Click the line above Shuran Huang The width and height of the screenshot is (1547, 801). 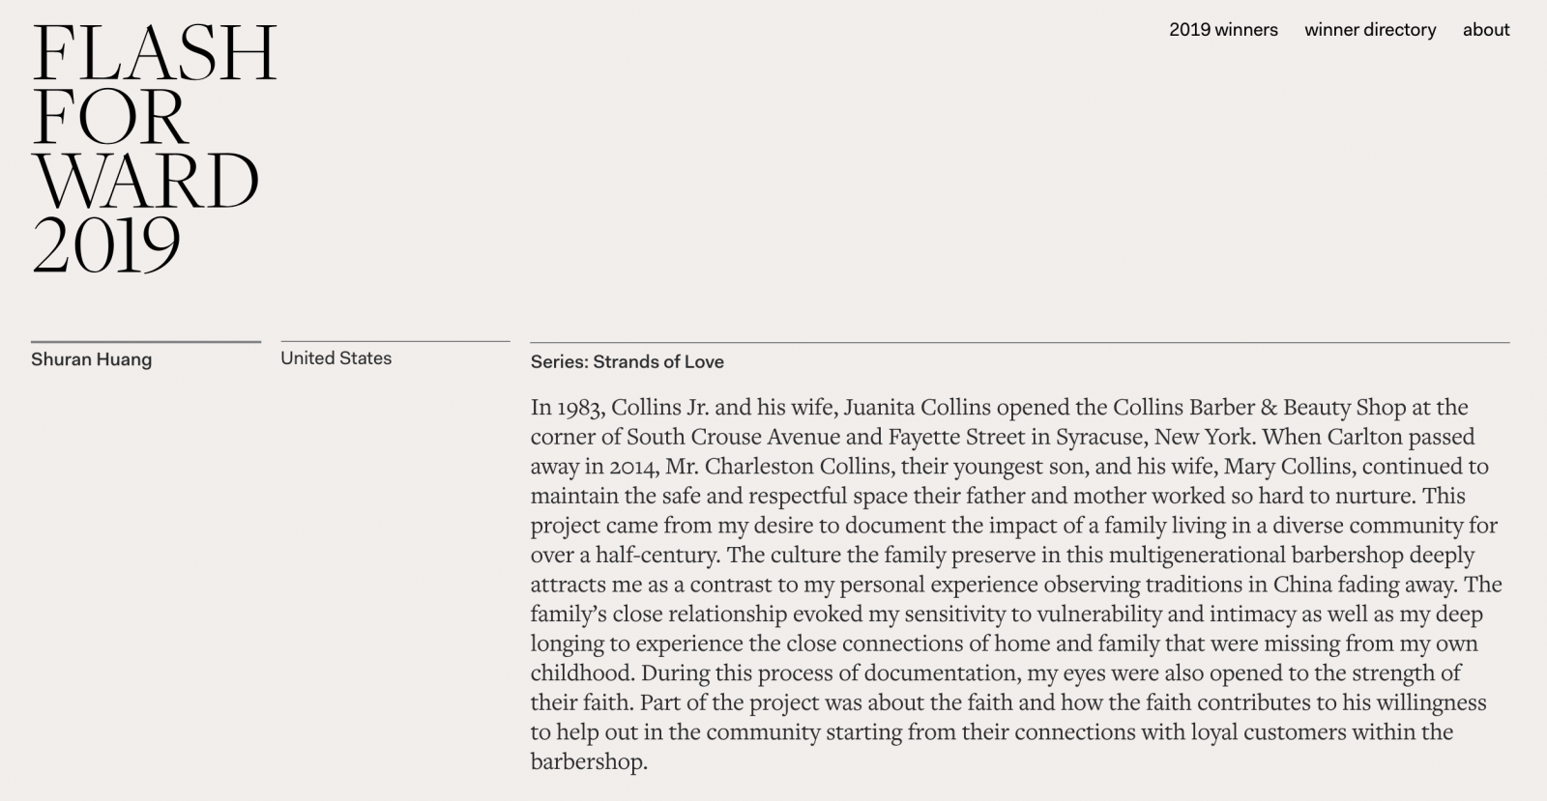point(146,341)
